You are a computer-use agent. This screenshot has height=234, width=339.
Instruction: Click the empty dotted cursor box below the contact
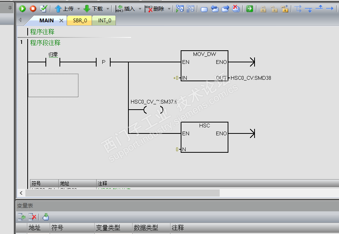pyautogui.click(x=53, y=85)
